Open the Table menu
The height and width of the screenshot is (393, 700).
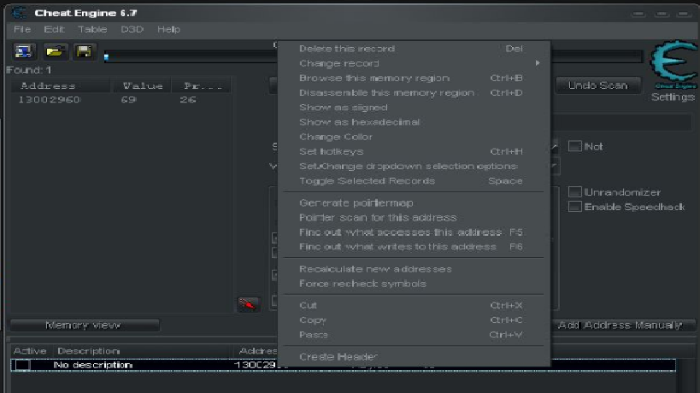click(x=92, y=29)
